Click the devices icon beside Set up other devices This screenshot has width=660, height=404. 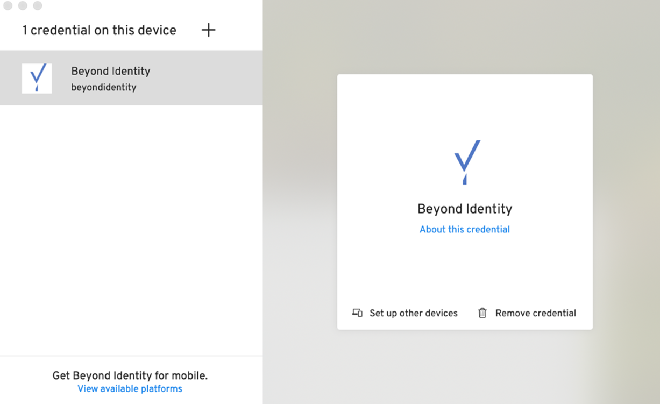pyautogui.click(x=357, y=313)
